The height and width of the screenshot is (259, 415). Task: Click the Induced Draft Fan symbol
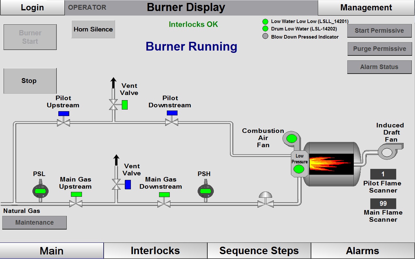pyautogui.click(x=386, y=152)
